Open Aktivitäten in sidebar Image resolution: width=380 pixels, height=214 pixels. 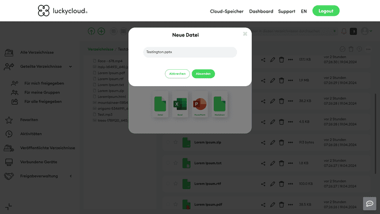click(x=31, y=134)
